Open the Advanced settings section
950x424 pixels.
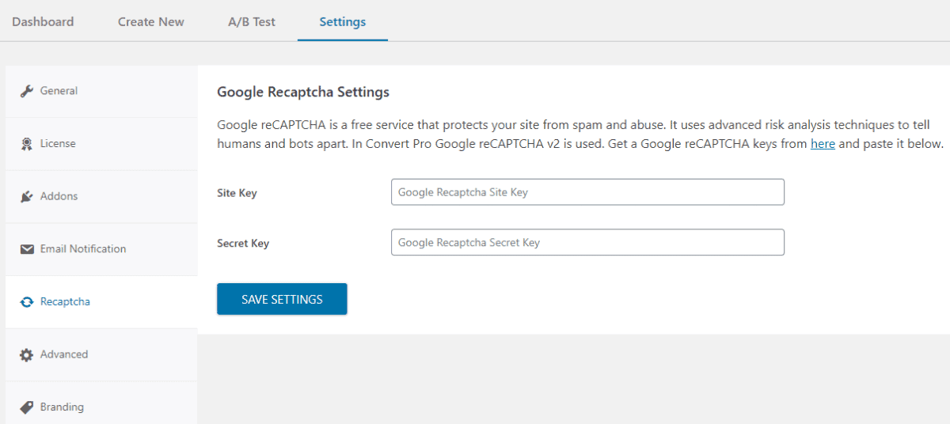[x=101, y=354]
